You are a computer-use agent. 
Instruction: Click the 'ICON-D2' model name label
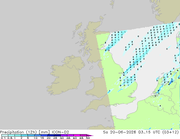60,132
